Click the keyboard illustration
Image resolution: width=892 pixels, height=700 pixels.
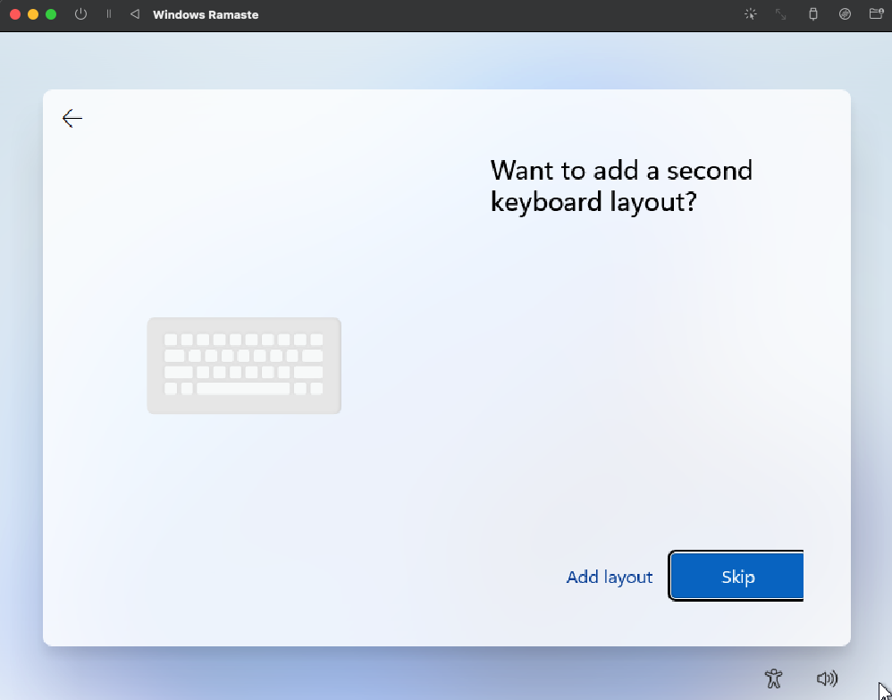click(244, 366)
